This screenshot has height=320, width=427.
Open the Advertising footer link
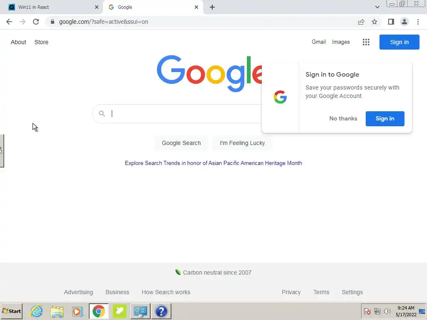pos(78,292)
